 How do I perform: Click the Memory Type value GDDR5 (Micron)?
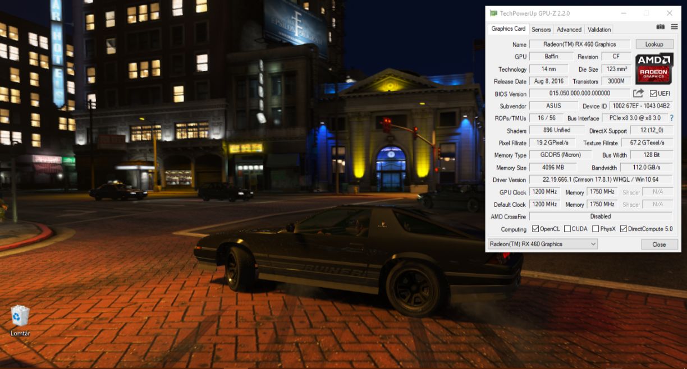pos(560,155)
